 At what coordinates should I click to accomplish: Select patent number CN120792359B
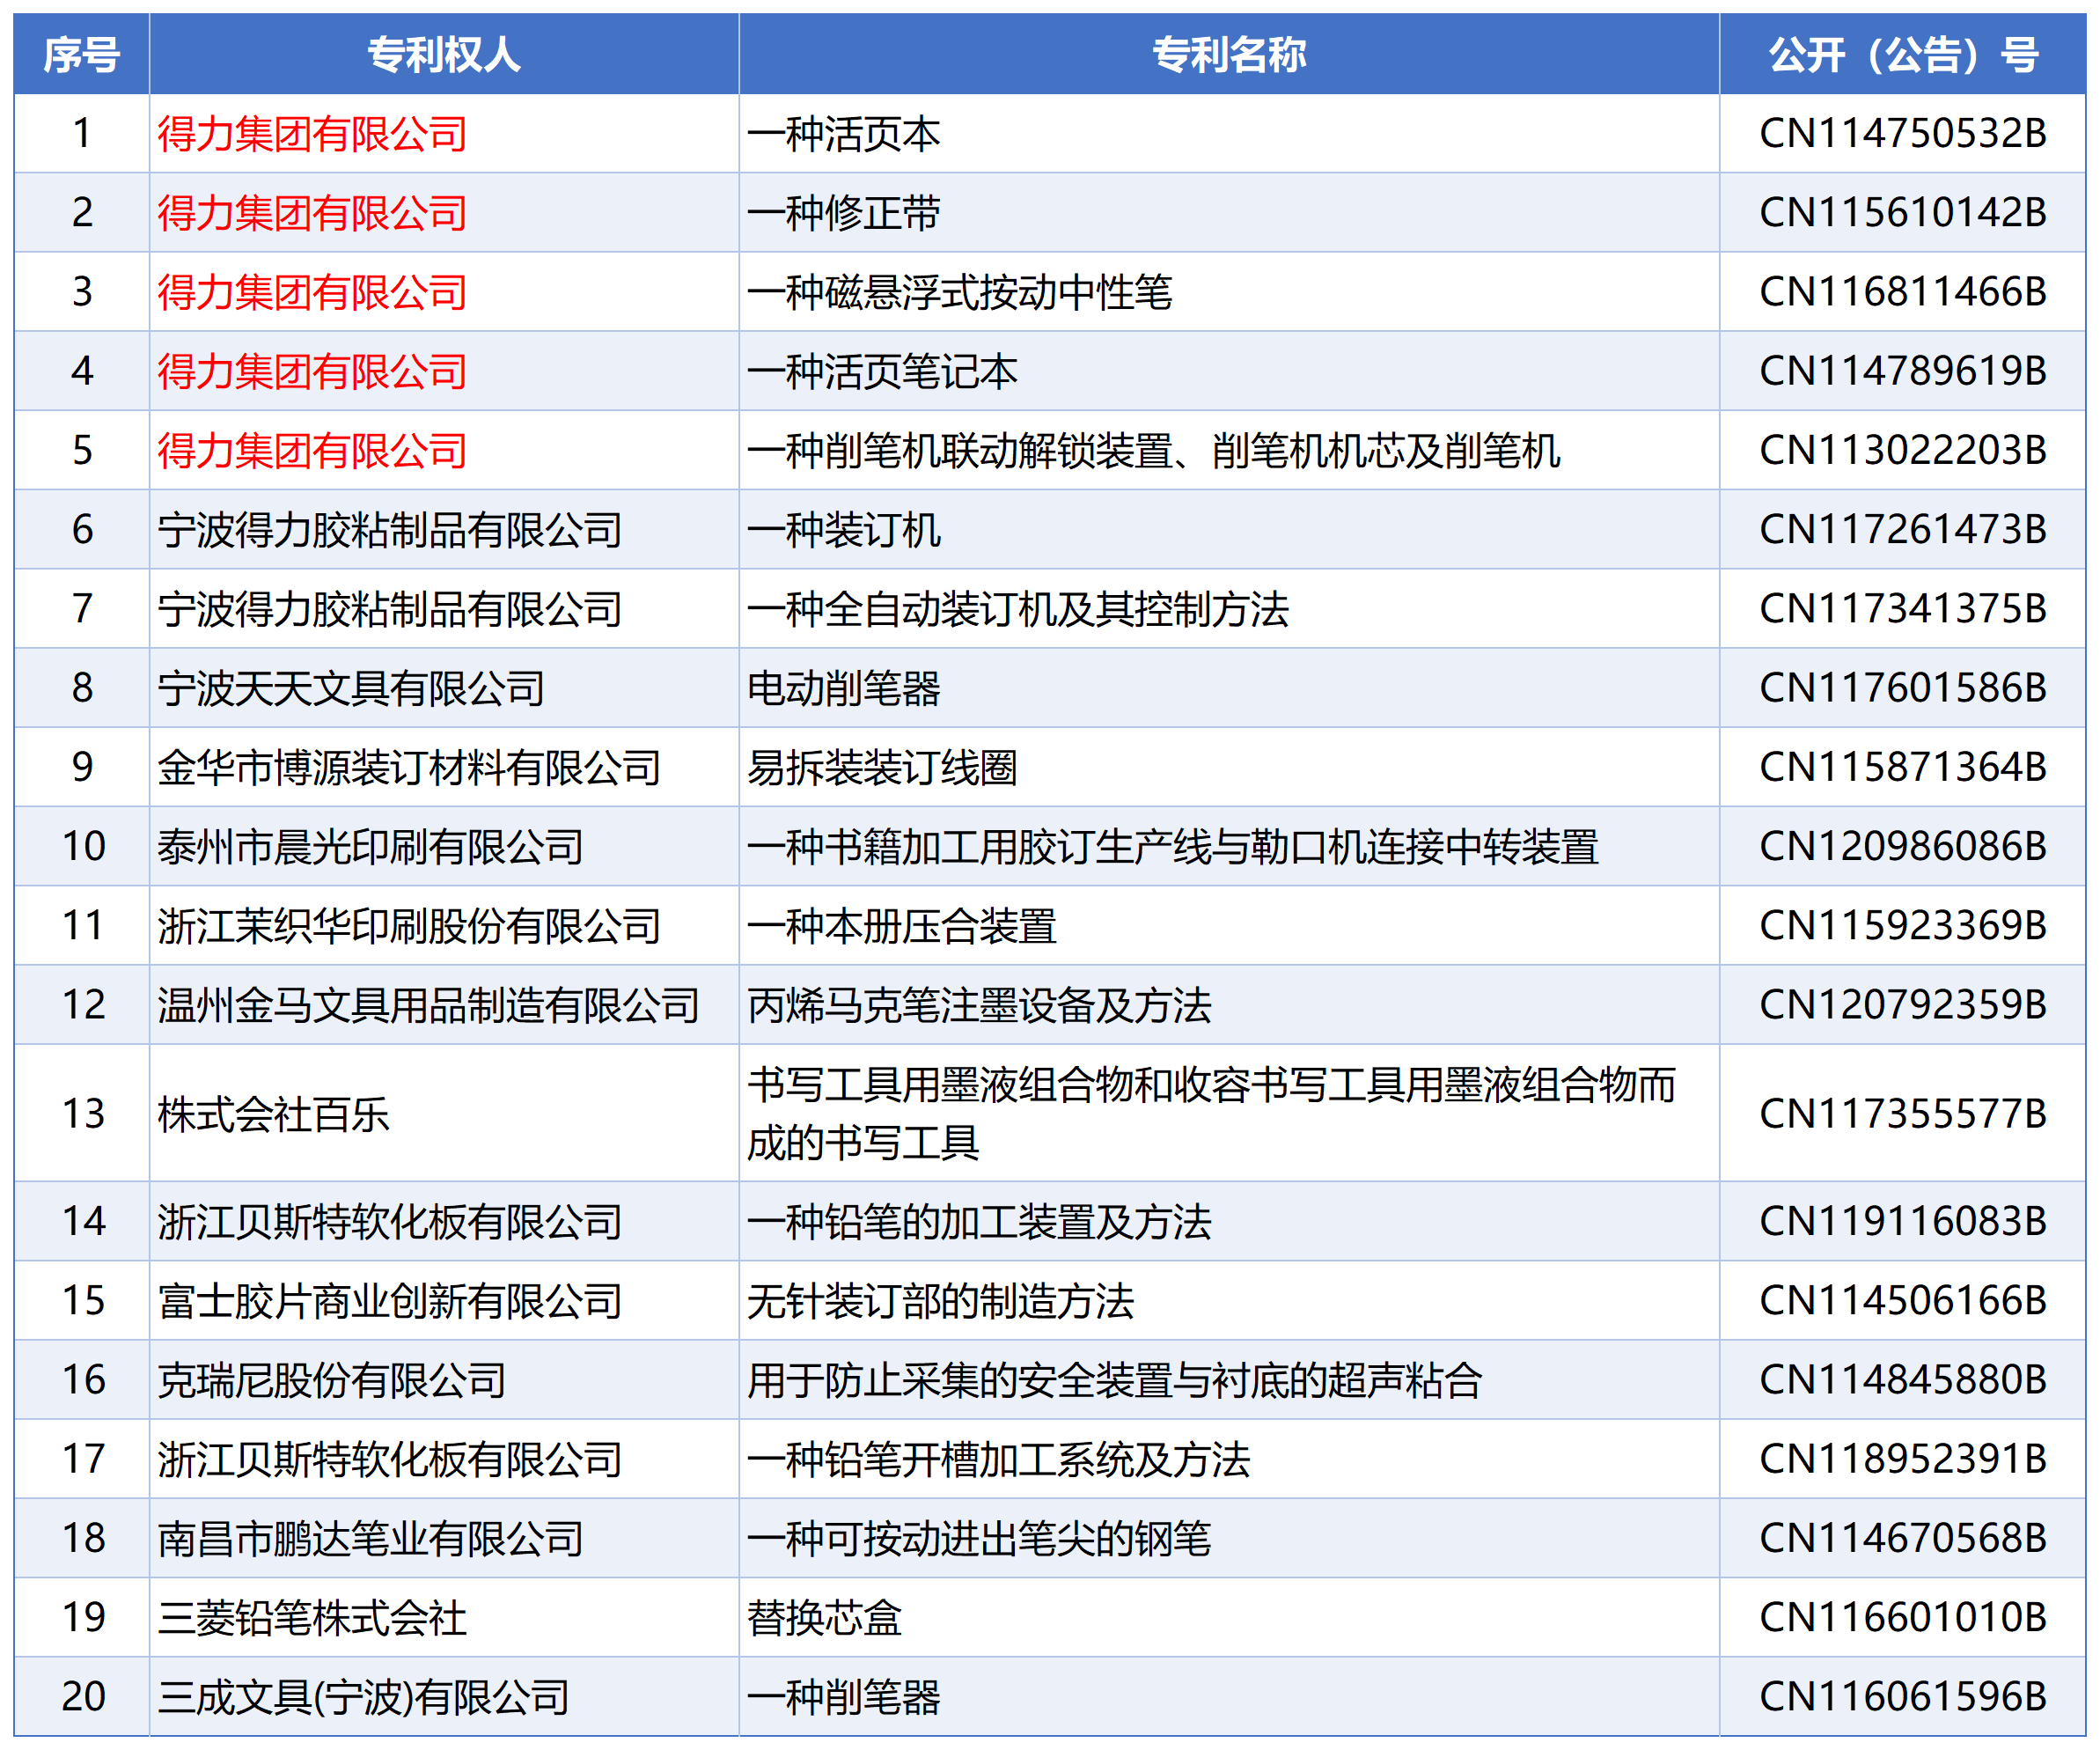(1903, 1005)
